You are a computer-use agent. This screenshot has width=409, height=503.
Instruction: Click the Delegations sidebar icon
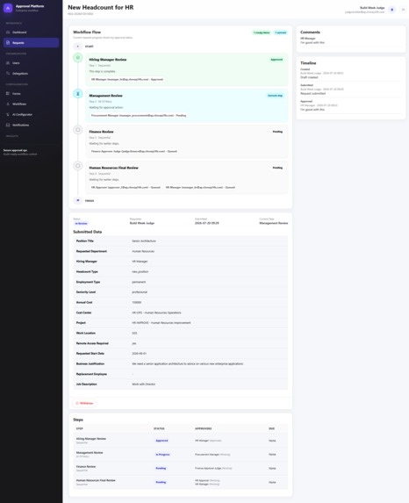pyautogui.click(x=8, y=74)
